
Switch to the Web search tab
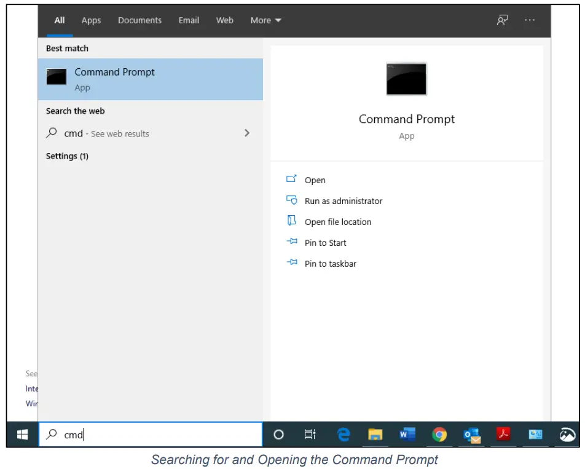coord(225,20)
